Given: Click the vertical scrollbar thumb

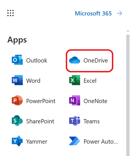Looking at the screenshot, I should (128, 95).
